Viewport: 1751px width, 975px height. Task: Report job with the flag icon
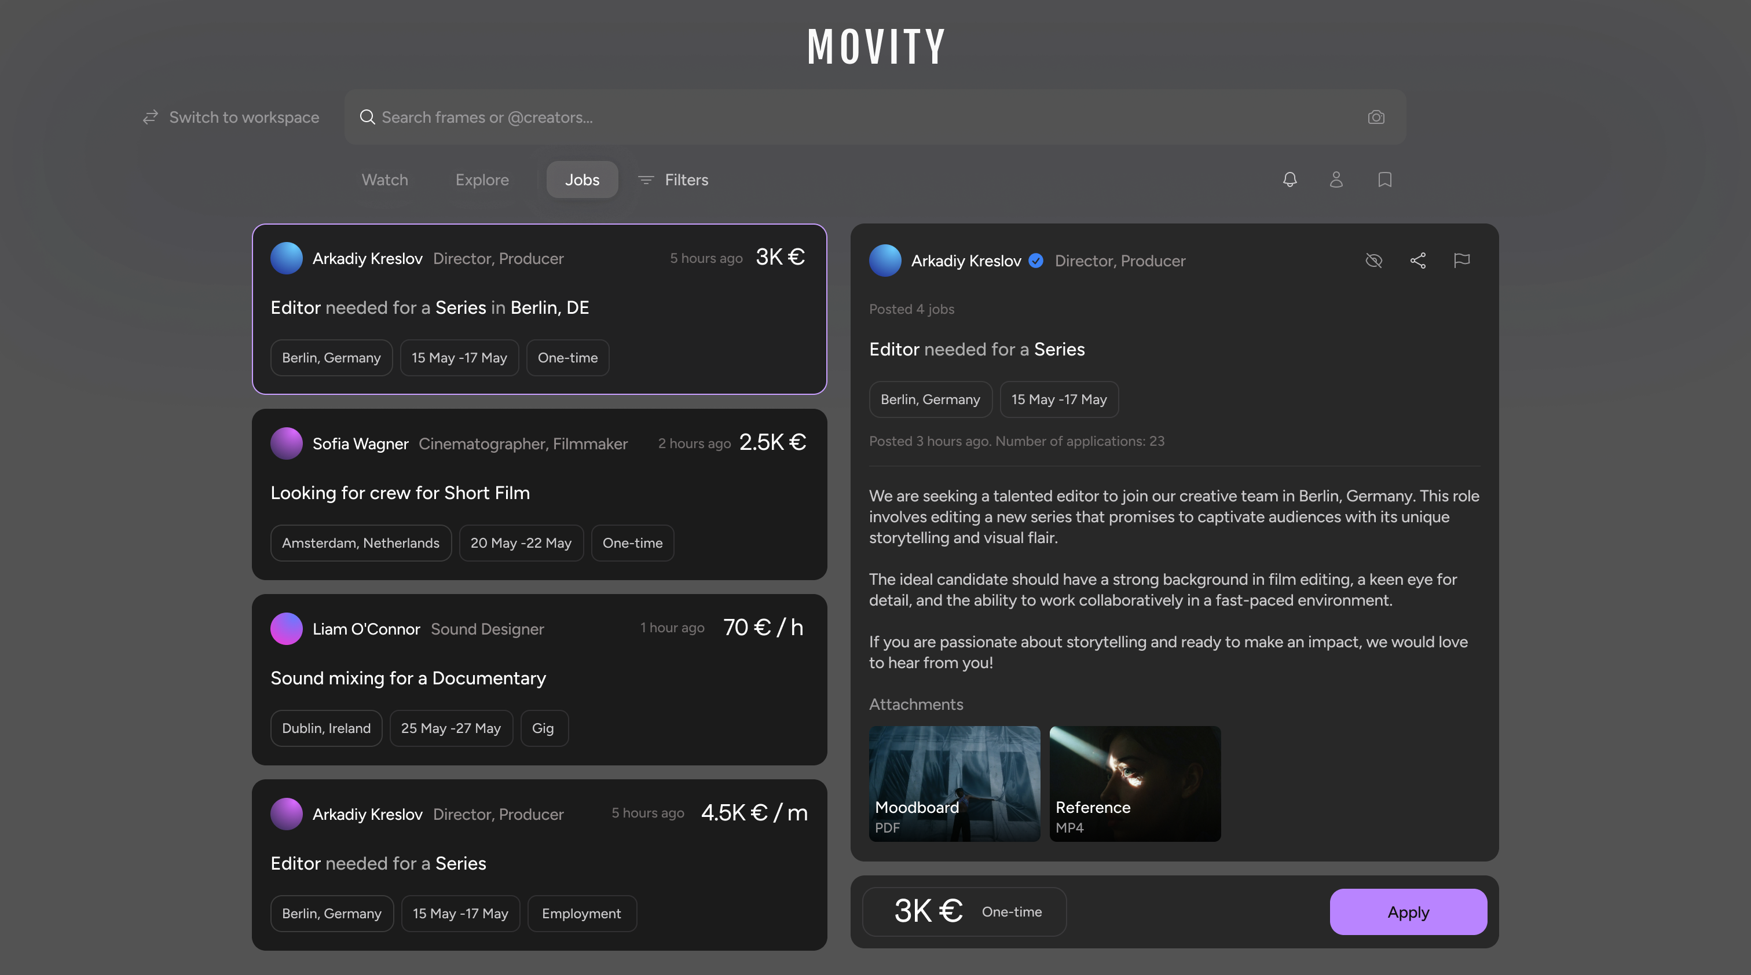(1461, 260)
